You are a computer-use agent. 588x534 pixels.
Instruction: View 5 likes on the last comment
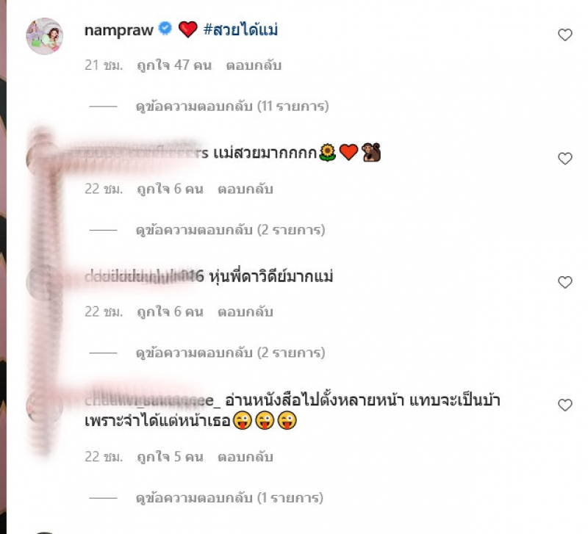[x=171, y=457]
